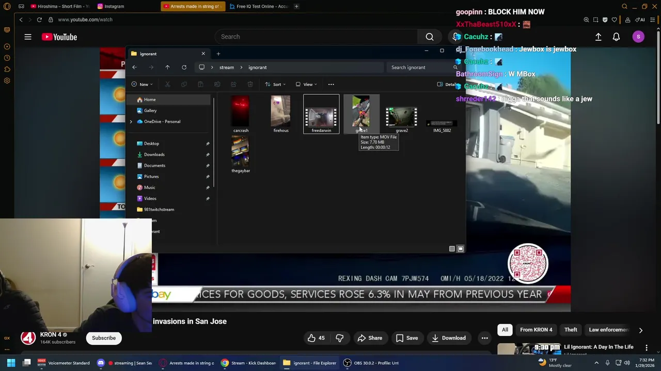Bookmark page with heart icon
The image size is (661, 371).
coord(614,20)
